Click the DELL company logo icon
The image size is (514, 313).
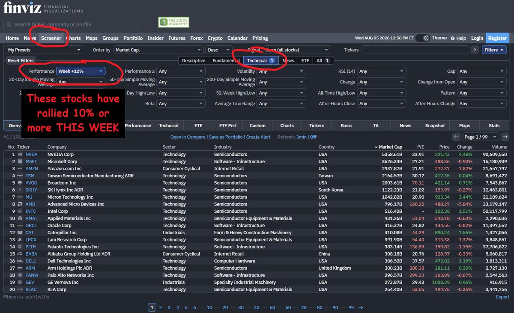click(19, 261)
